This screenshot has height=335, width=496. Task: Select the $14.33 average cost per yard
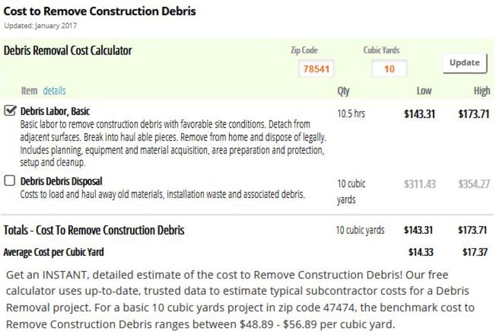coord(421,252)
